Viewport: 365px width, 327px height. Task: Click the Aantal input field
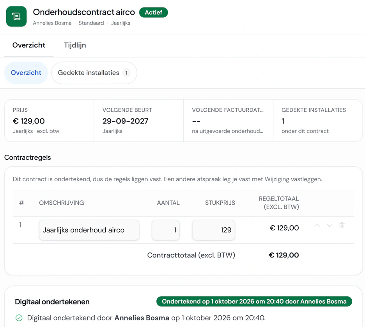click(166, 230)
